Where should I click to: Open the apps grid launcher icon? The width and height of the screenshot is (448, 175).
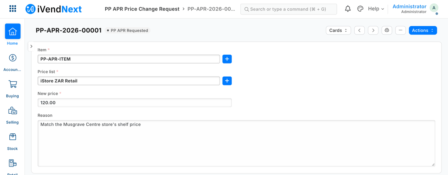coord(12,9)
